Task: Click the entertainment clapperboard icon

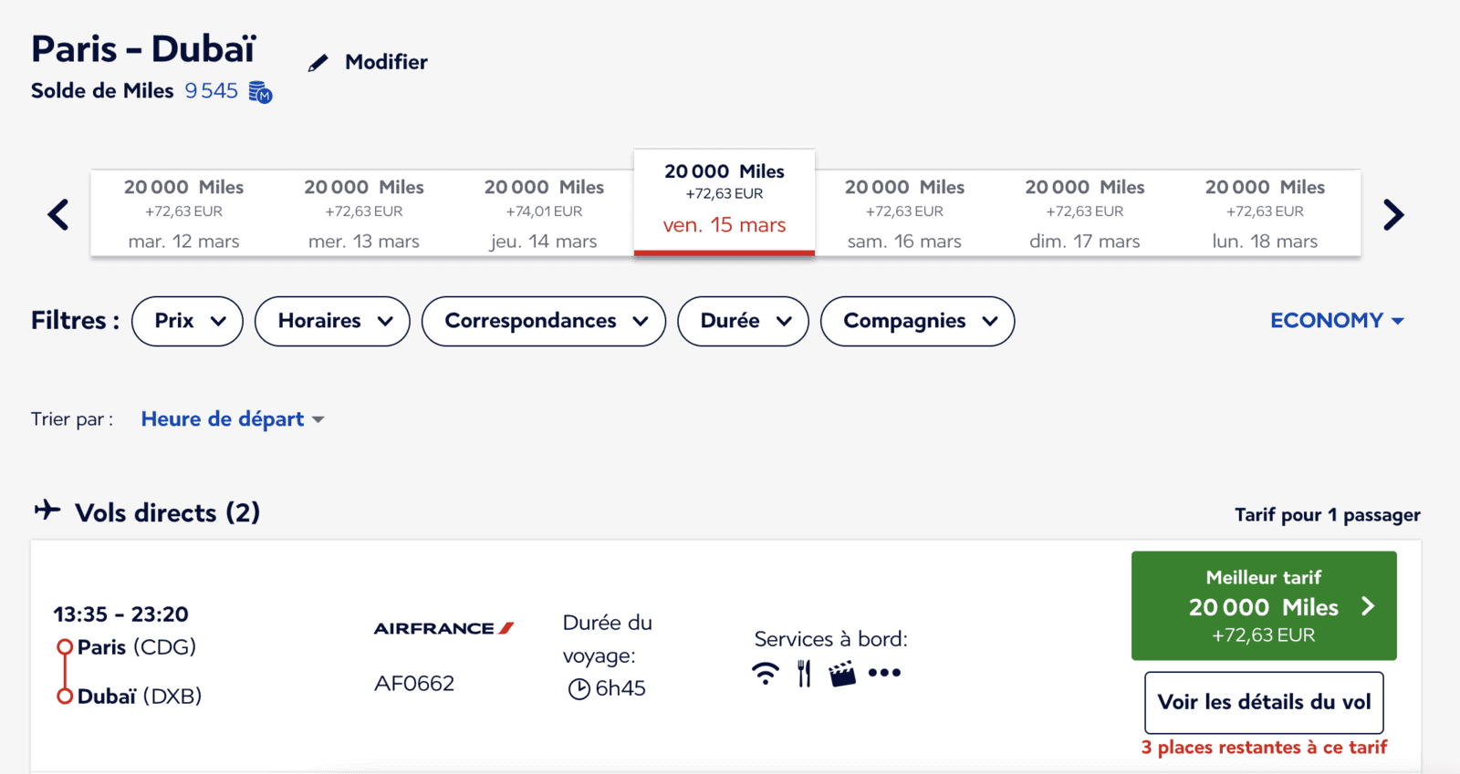Action: coord(842,674)
